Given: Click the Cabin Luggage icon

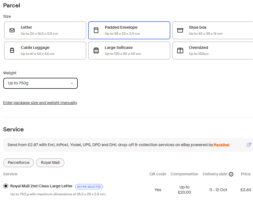Looking at the screenshot, I should point(12,50).
